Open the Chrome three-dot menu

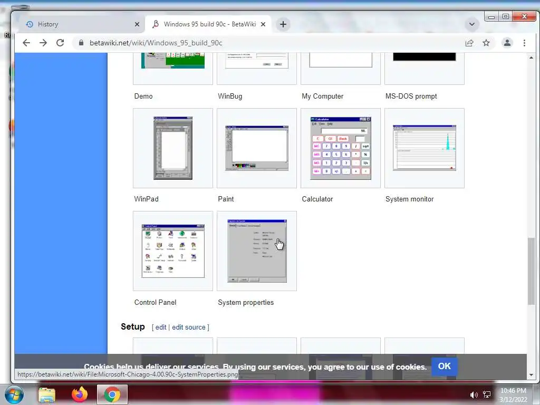coord(524,43)
